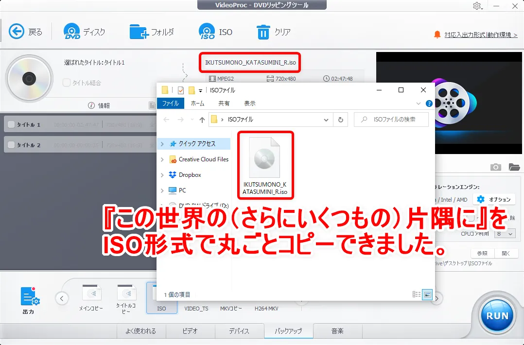Choose H264 MKV output profile

[266, 308]
